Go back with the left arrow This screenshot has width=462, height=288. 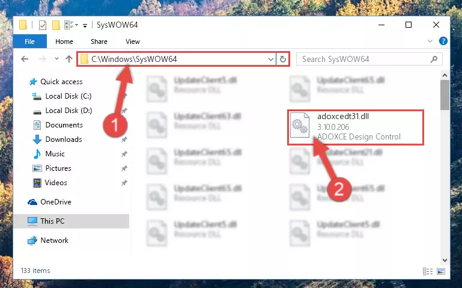[x=25, y=59]
